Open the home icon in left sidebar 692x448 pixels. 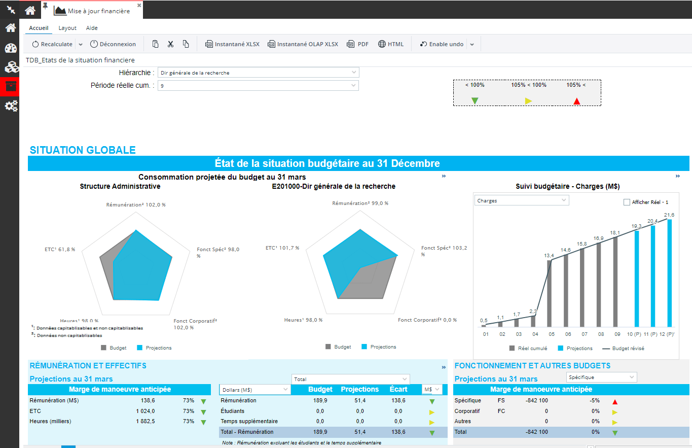point(11,28)
